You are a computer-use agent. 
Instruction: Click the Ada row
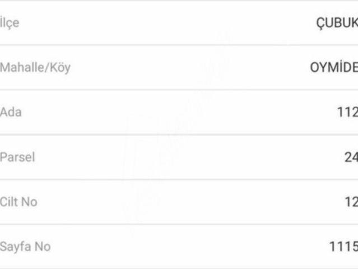[179, 112]
